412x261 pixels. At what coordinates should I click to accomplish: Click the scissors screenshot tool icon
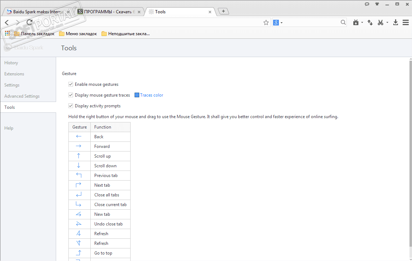(x=380, y=23)
